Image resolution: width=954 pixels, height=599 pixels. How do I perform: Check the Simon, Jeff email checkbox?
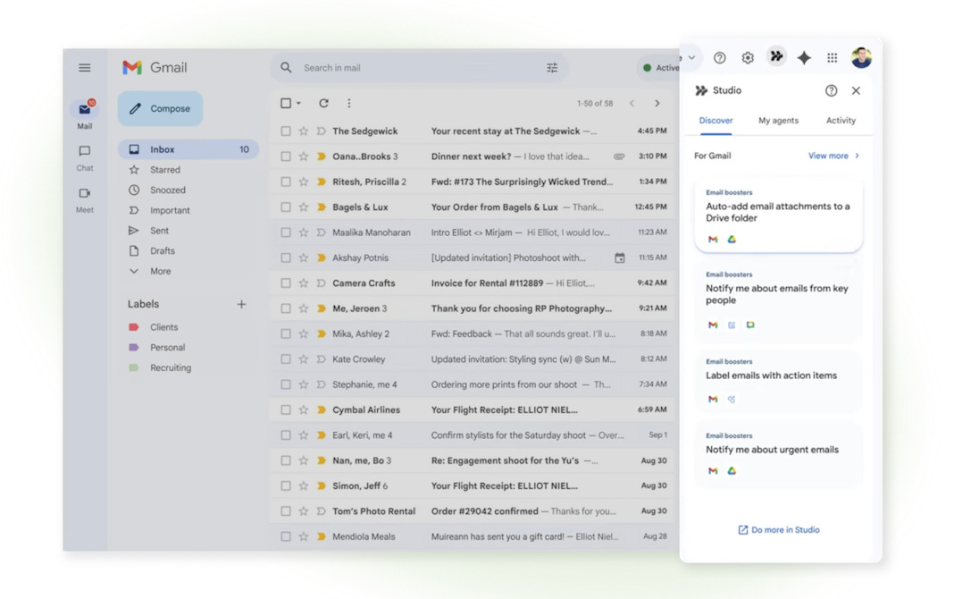point(285,485)
